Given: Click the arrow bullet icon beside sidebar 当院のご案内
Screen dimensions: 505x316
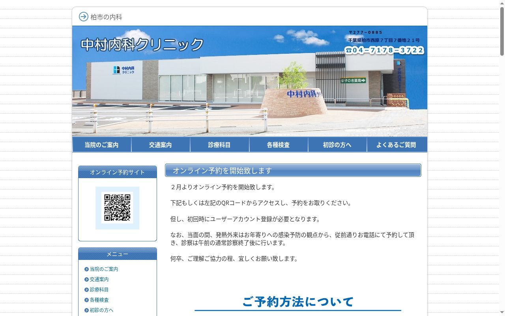Looking at the screenshot, I should point(86,269).
